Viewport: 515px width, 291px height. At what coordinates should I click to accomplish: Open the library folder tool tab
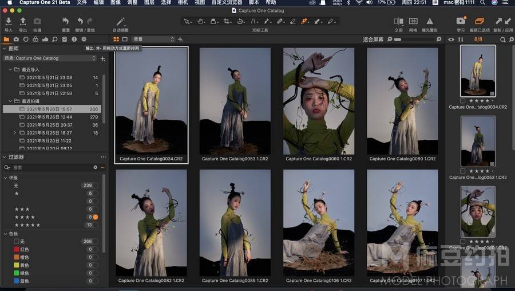(6, 39)
